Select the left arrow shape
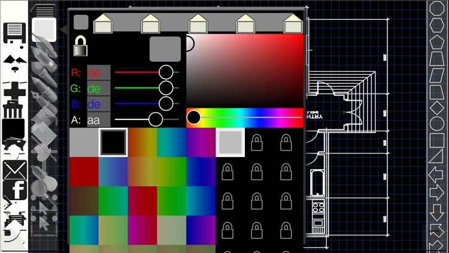This screenshot has height=253, width=449. click(436, 174)
